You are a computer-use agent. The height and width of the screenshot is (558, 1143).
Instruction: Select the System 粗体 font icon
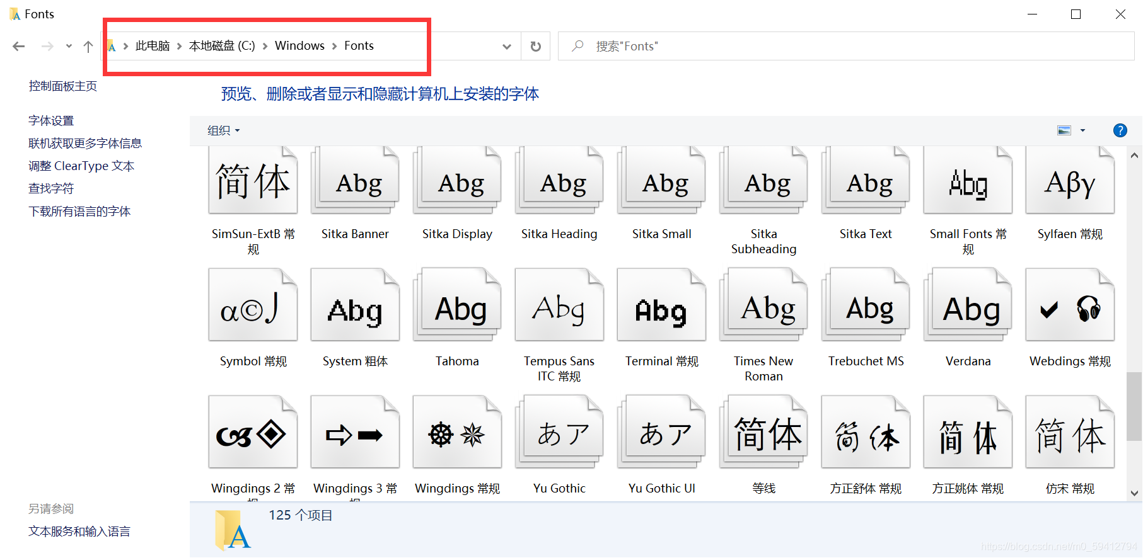[x=356, y=305]
